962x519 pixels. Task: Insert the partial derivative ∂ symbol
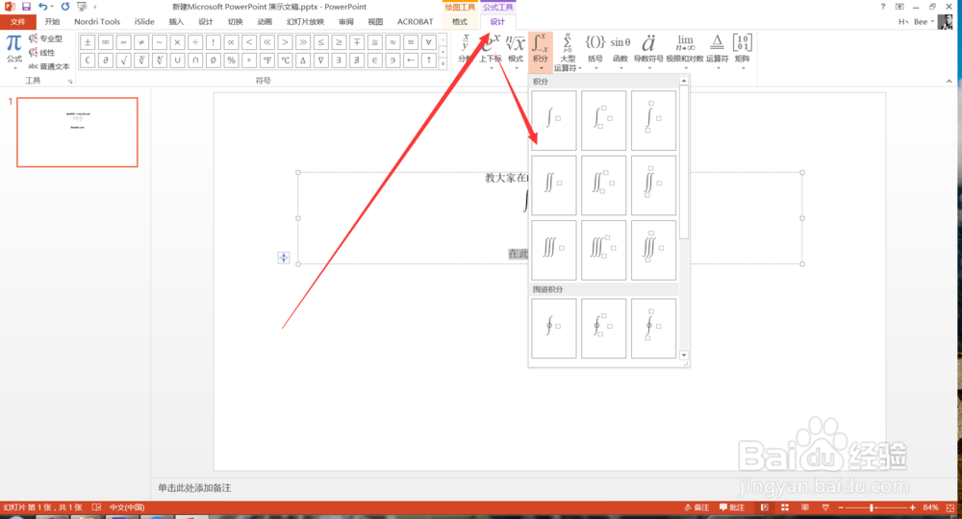(106, 60)
